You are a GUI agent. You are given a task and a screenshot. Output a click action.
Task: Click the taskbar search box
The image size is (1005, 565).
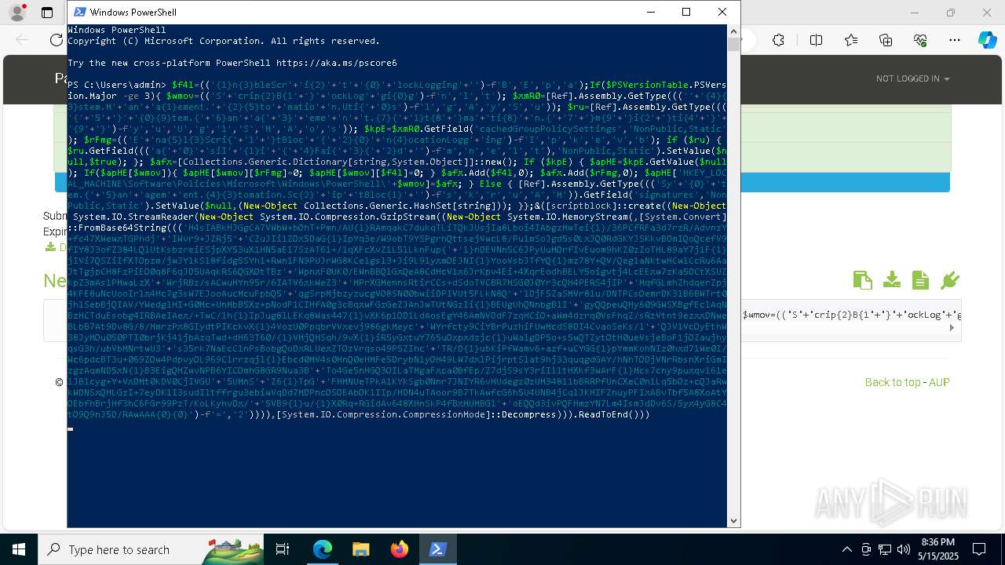pyautogui.click(x=151, y=549)
